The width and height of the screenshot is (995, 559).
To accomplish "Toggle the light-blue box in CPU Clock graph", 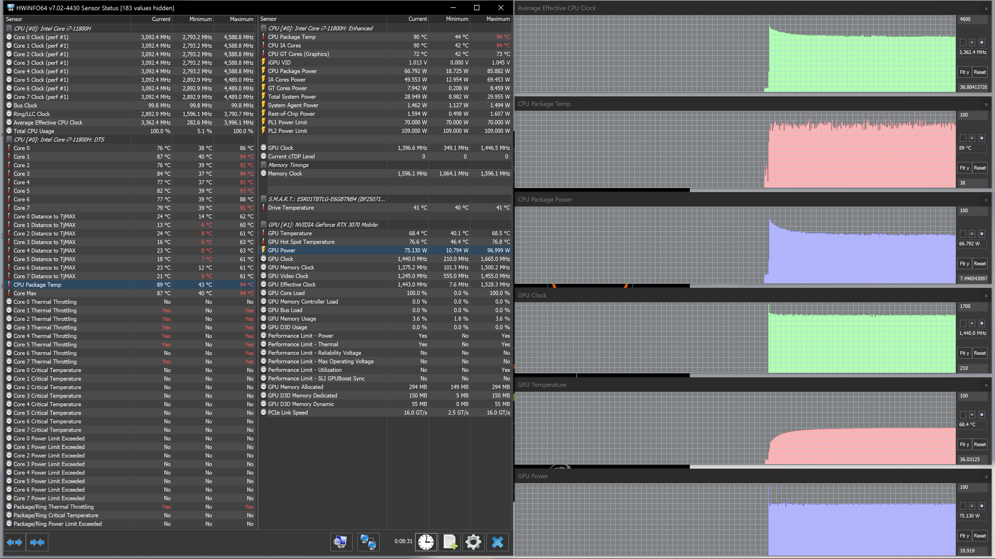I will click(x=981, y=42).
